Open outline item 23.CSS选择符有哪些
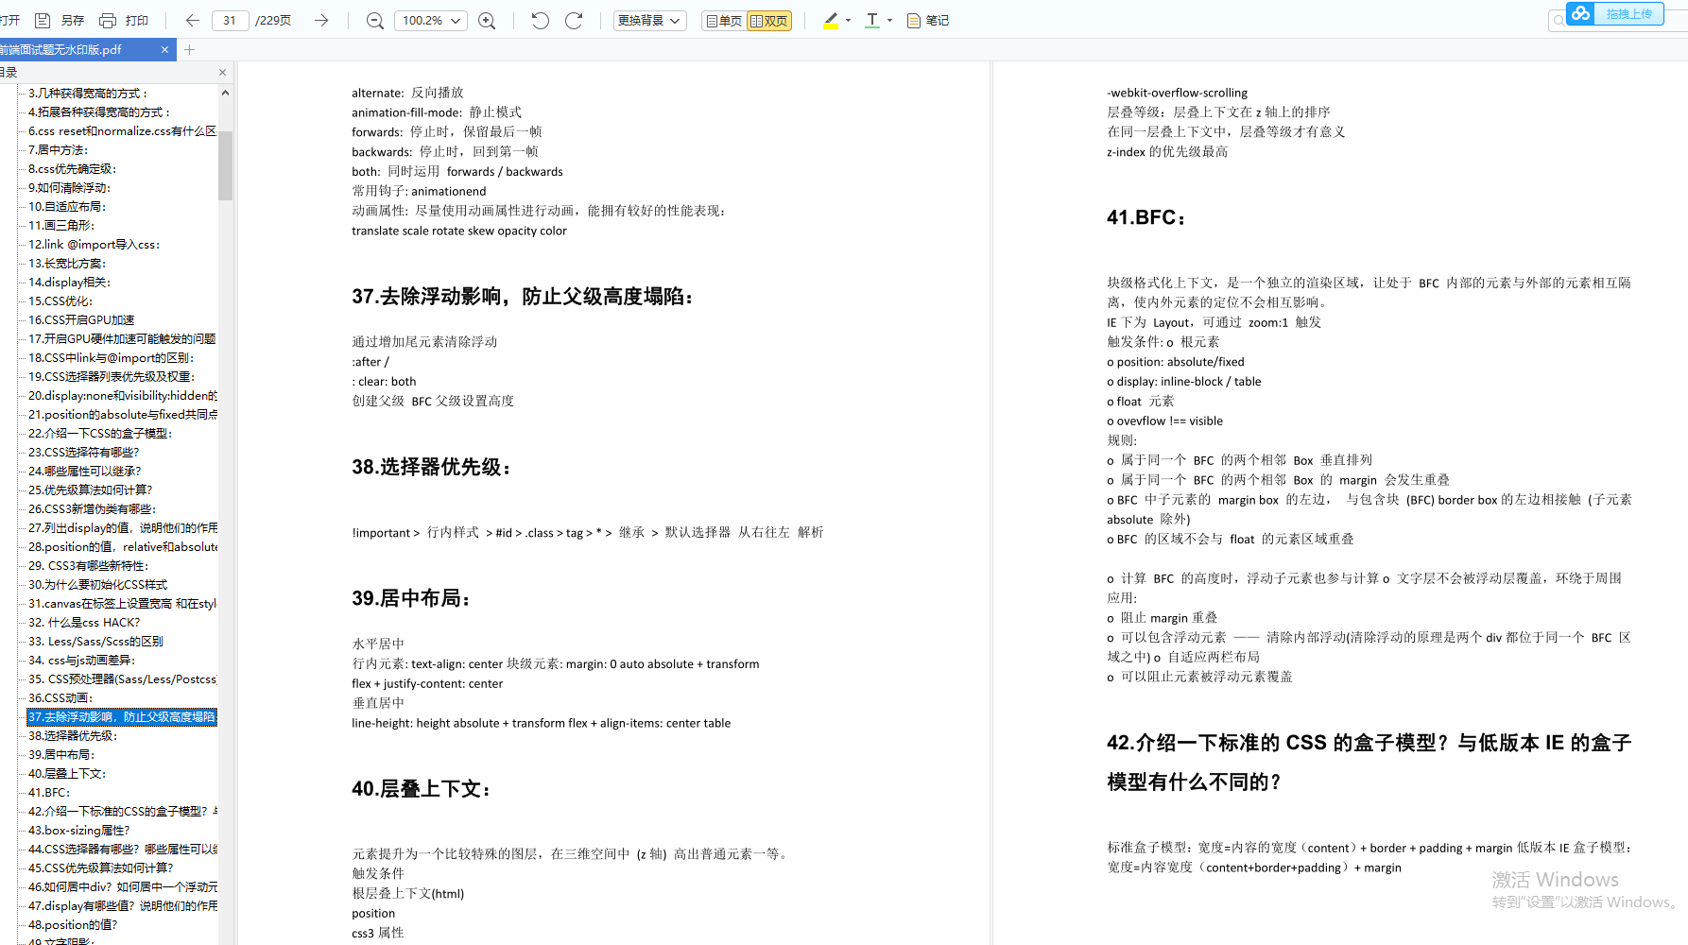This screenshot has height=945, width=1688. (x=83, y=452)
